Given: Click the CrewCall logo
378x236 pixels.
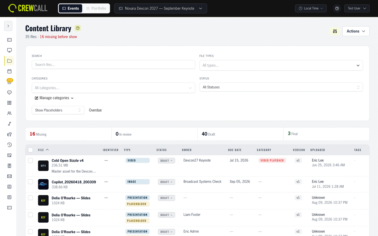Looking at the screenshot, I should 28,8.
